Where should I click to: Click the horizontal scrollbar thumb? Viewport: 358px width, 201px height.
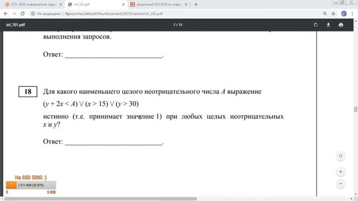[101, 199]
